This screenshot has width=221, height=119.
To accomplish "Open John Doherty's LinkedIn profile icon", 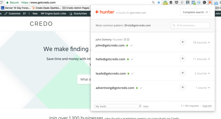I will click(125, 40).
